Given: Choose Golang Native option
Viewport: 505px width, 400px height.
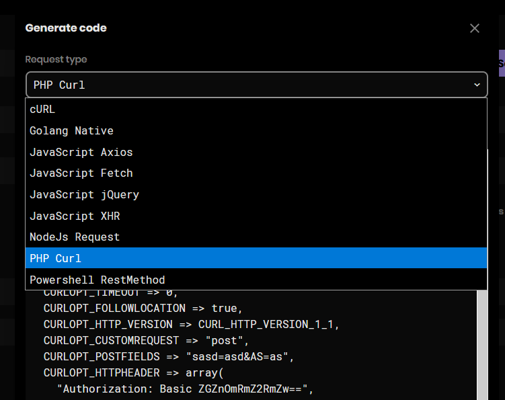Looking at the screenshot, I should [256, 131].
